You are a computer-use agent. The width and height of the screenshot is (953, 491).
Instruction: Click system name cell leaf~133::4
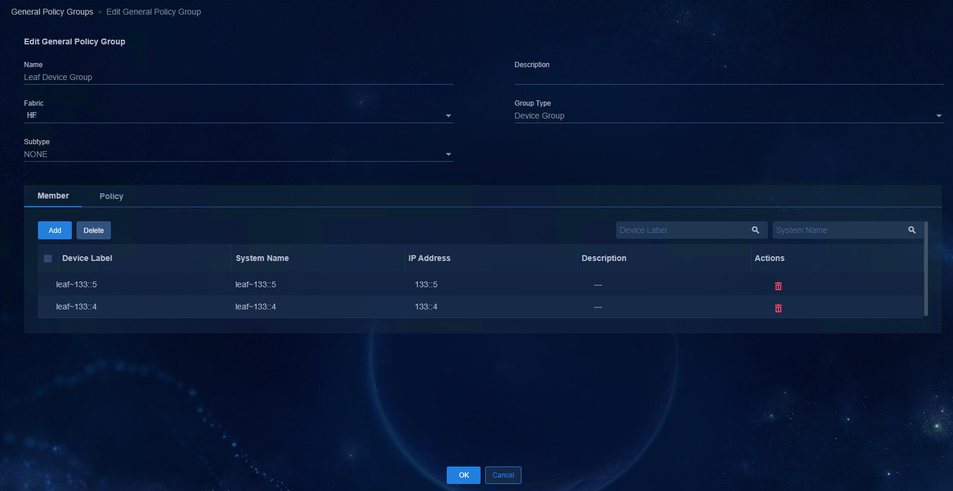point(256,307)
